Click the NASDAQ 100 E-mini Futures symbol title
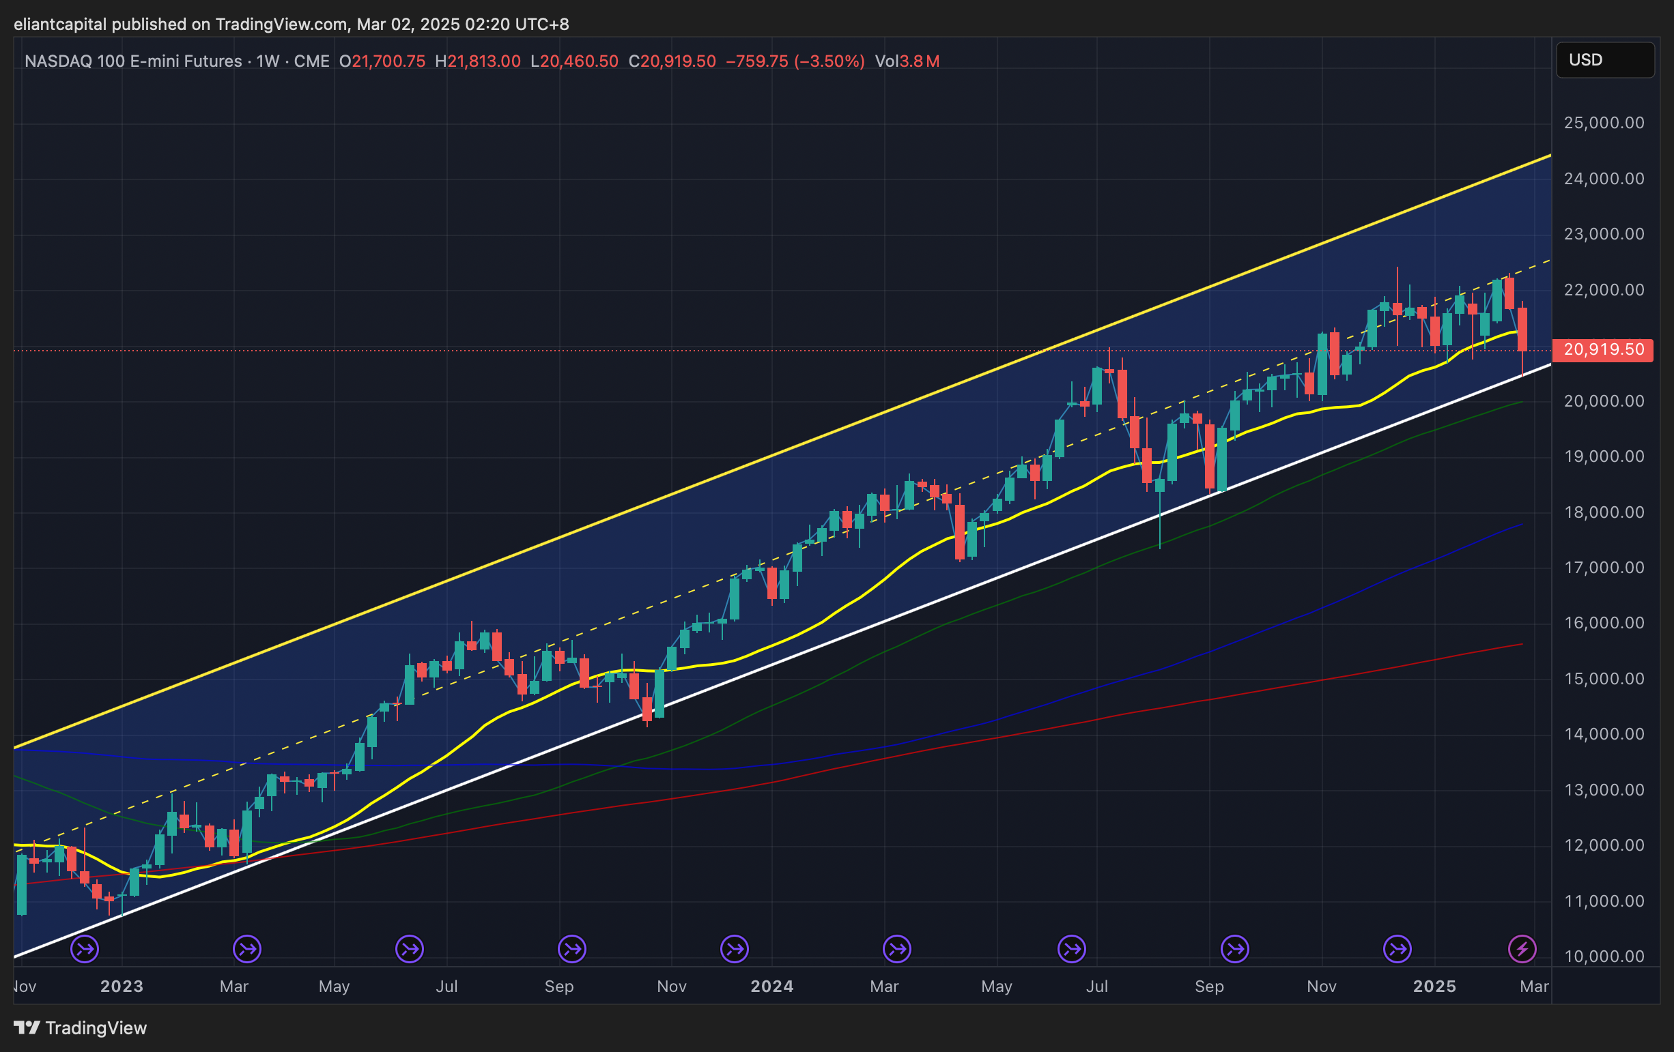 click(x=132, y=61)
